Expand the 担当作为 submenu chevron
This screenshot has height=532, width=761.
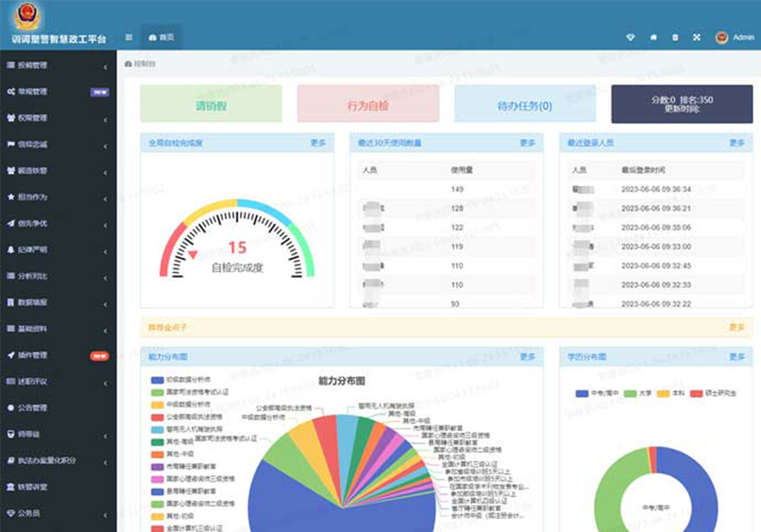(x=105, y=198)
